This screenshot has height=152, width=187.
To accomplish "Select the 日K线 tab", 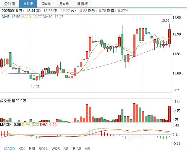I will tap(28, 4).
